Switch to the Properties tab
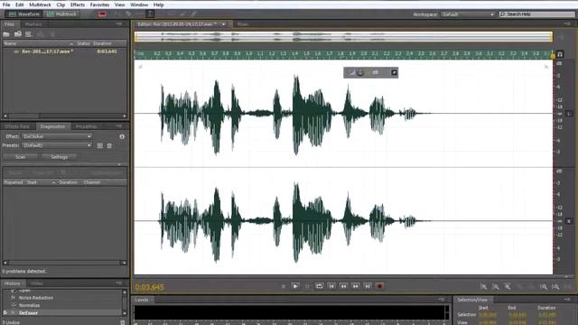The image size is (578, 325). click(87, 126)
